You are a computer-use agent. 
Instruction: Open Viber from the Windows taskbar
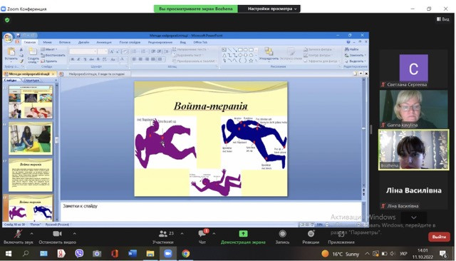point(79,253)
